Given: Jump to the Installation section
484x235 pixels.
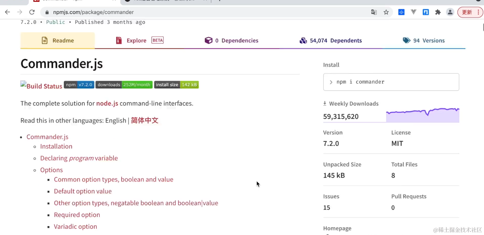Looking at the screenshot, I should pyautogui.click(x=56, y=146).
